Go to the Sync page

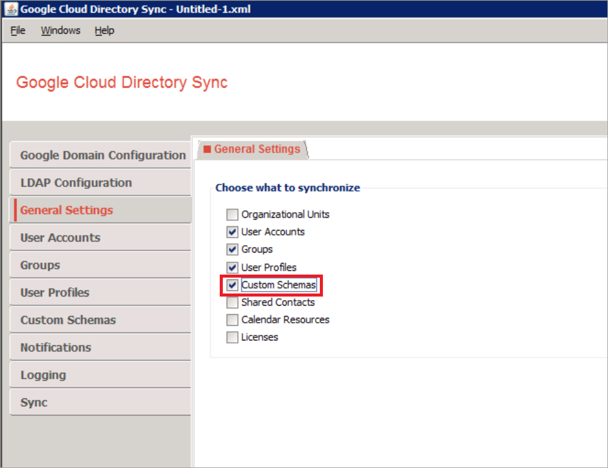[x=34, y=403]
